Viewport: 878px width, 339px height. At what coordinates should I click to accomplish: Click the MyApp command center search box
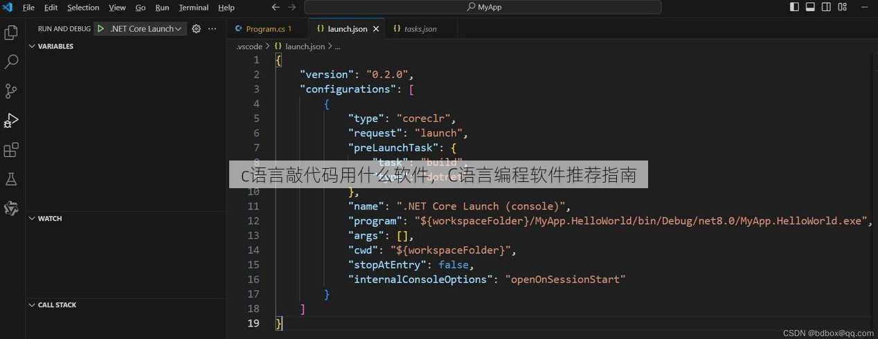click(x=483, y=8)
